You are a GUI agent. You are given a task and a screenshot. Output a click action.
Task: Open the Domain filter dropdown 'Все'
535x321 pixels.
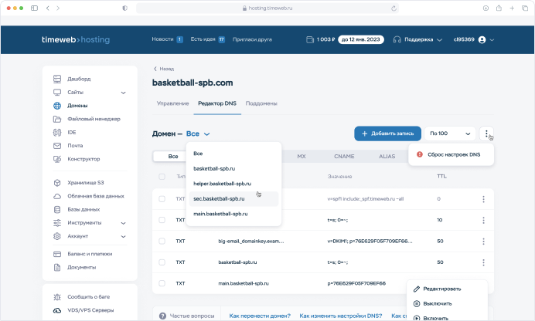pos(198,133)
